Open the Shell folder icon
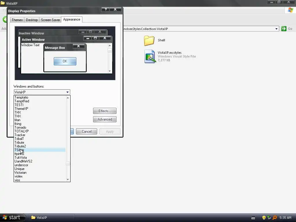The height and width of the screenshot is (222, 296). (x=149, y=40)
